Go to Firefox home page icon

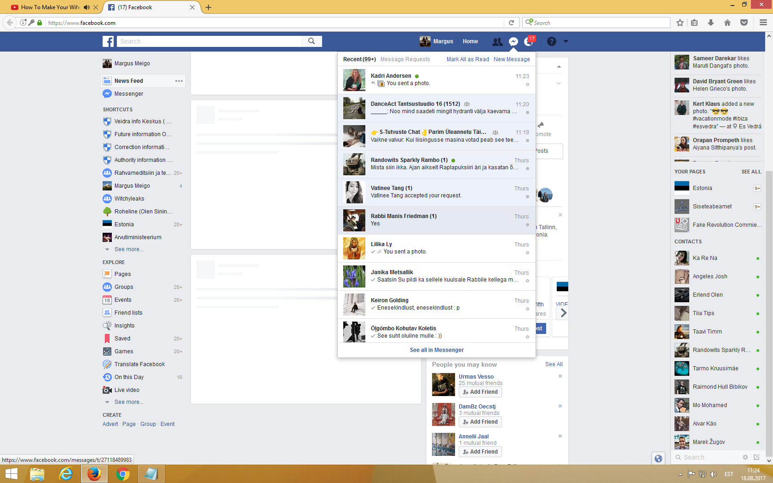(727, 23)
